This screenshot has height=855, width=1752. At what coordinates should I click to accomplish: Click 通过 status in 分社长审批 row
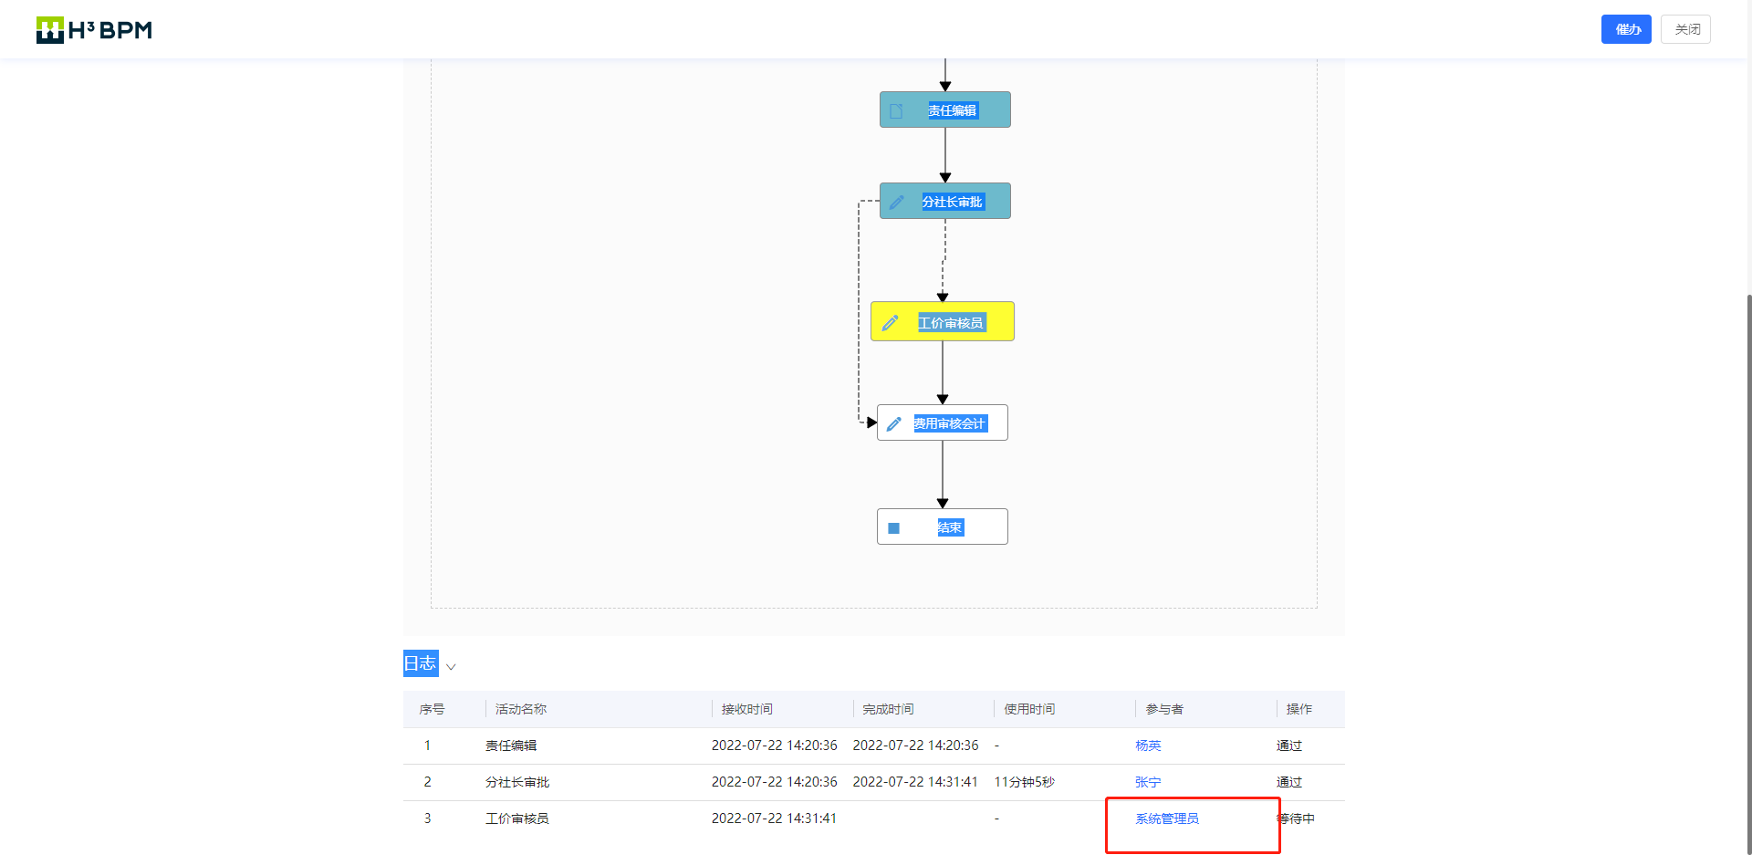coord(1289,782)
